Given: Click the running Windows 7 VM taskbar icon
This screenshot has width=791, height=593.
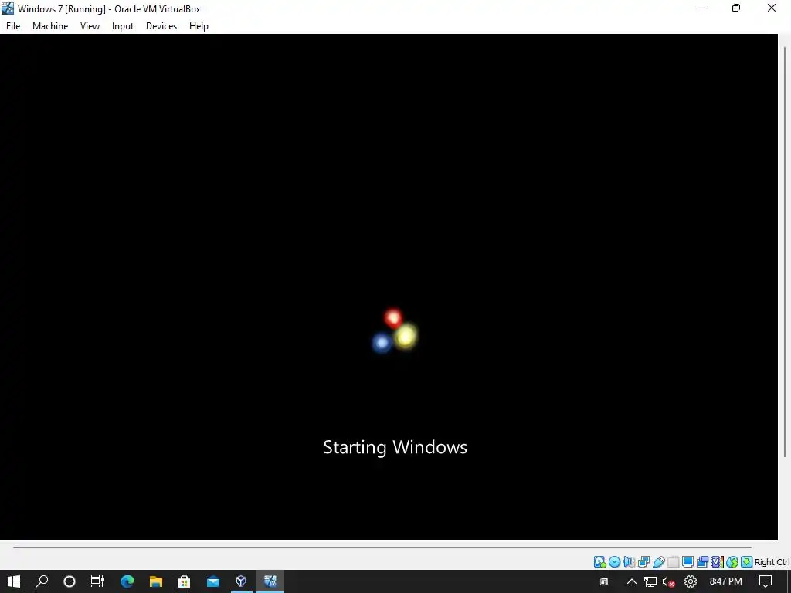Looking at the screenshot, I should [x=270, y=581].
